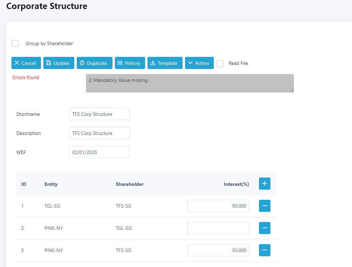Tick the Read File checkbox

click(x=220, y=63)
